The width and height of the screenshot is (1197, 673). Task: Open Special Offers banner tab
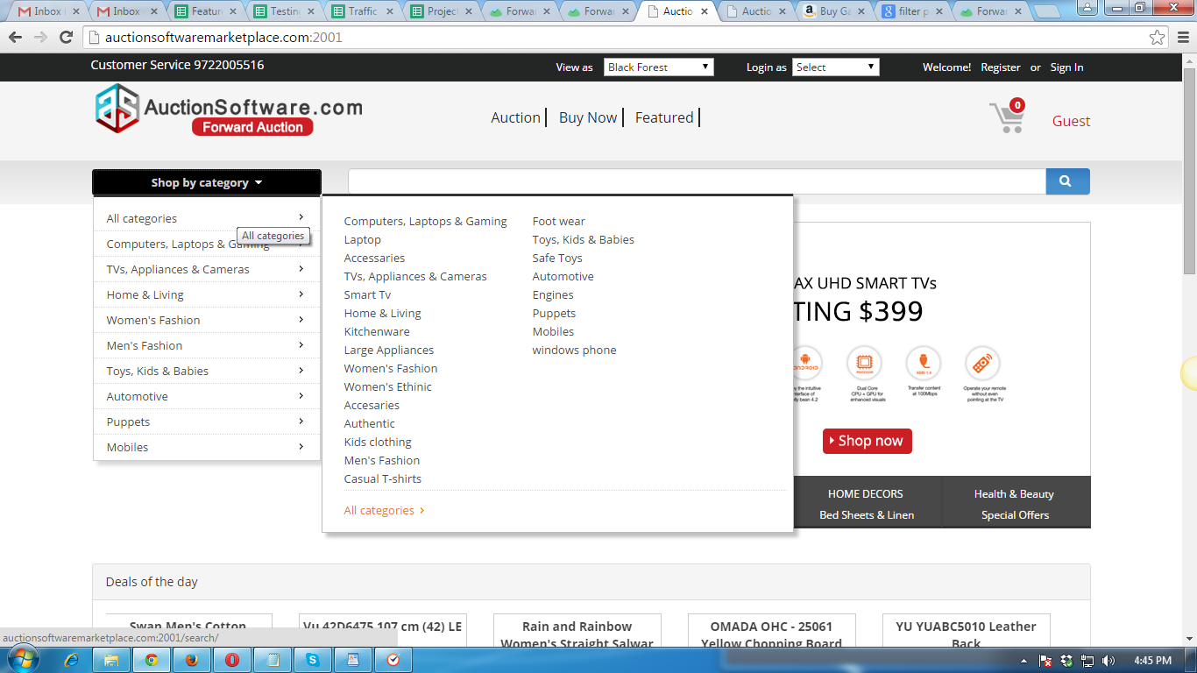tap(1015, 514)
